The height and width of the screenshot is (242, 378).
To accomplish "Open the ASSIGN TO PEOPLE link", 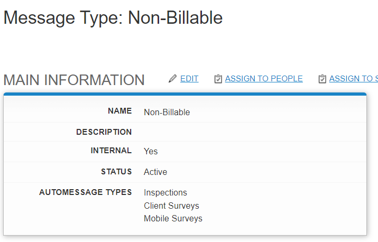I will click(x=264, y=79).
